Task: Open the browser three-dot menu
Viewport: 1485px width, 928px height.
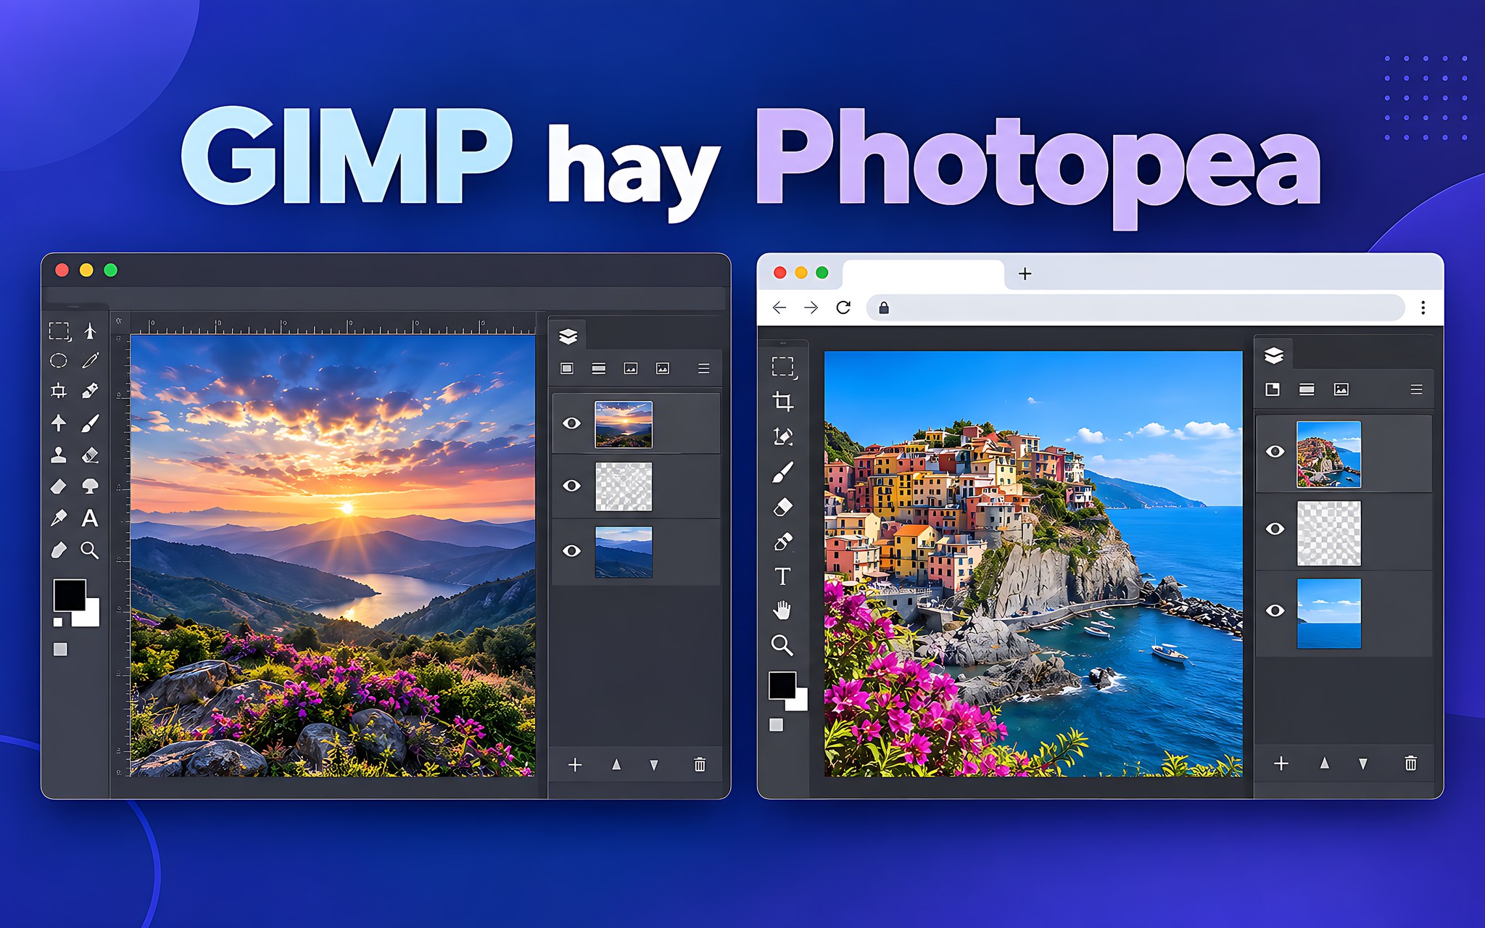Action: click(1423, 307)
